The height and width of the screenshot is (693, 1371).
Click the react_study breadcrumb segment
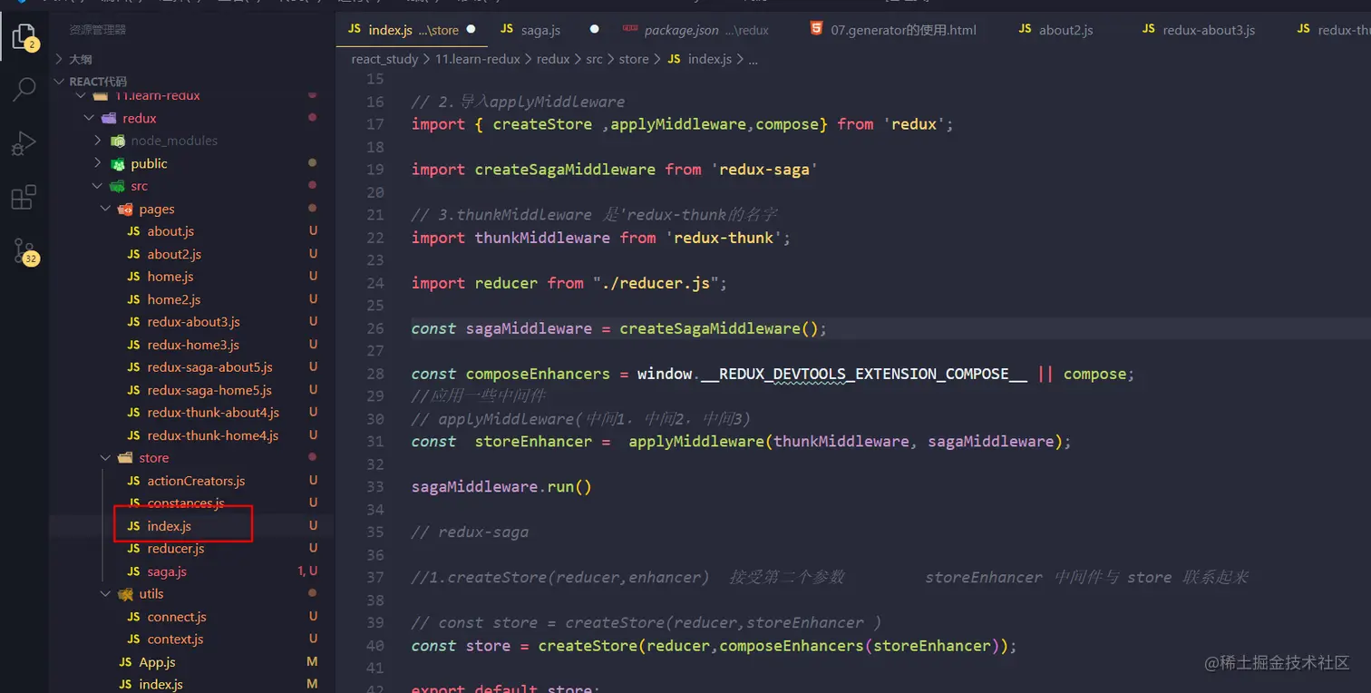point(384,59)
